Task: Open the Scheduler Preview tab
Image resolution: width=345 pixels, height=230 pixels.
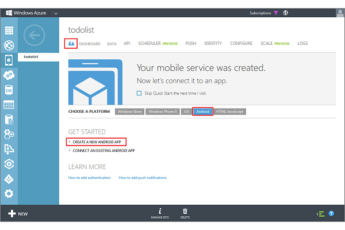Action: [x=158, y=43]
